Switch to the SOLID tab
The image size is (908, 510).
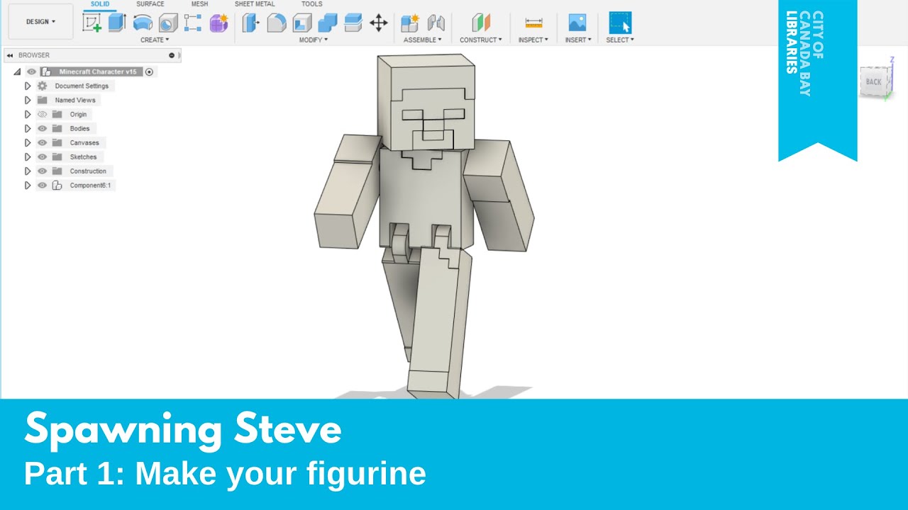pyautogui.click(x=100, y=4)
